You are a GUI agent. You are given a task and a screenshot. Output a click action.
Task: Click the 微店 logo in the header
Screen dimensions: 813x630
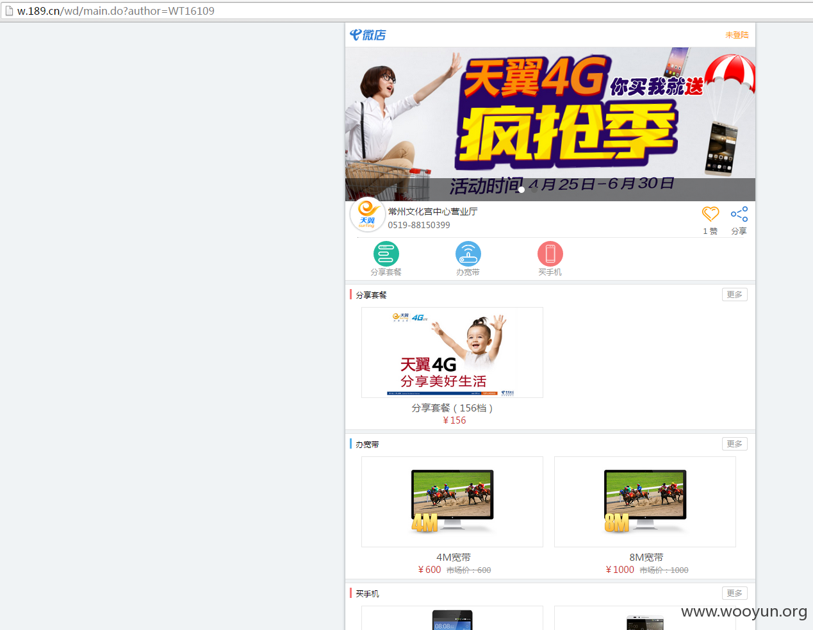tap(368, 35)
